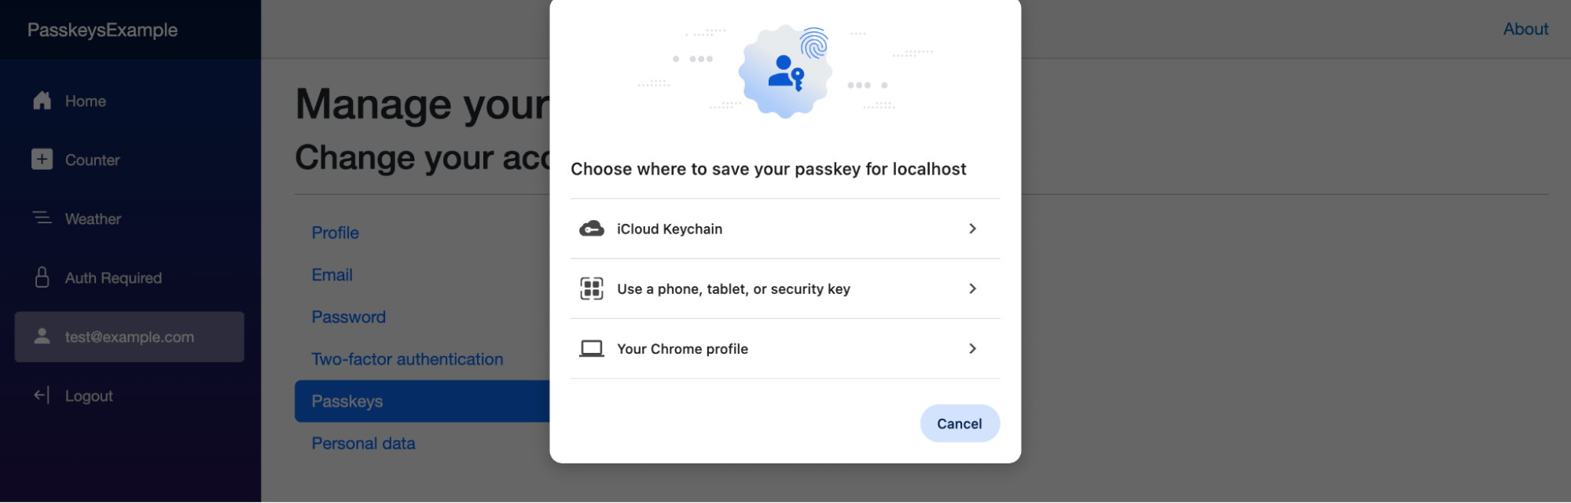This screenshot has height=503, width=1571.
Task: Click the Weather lines icon
Action: point(42,218)
